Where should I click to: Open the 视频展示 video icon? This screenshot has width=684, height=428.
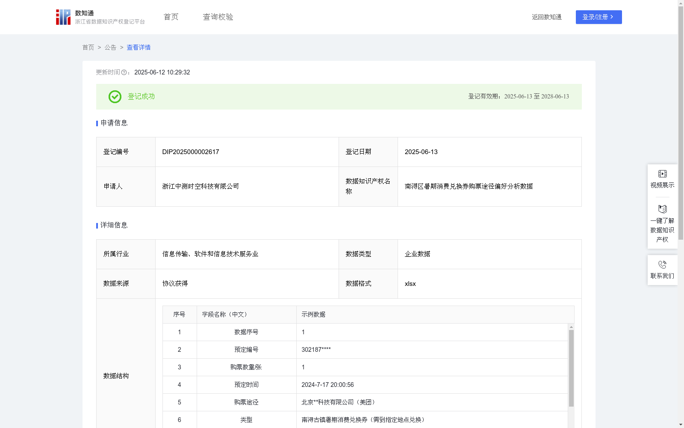662,174
